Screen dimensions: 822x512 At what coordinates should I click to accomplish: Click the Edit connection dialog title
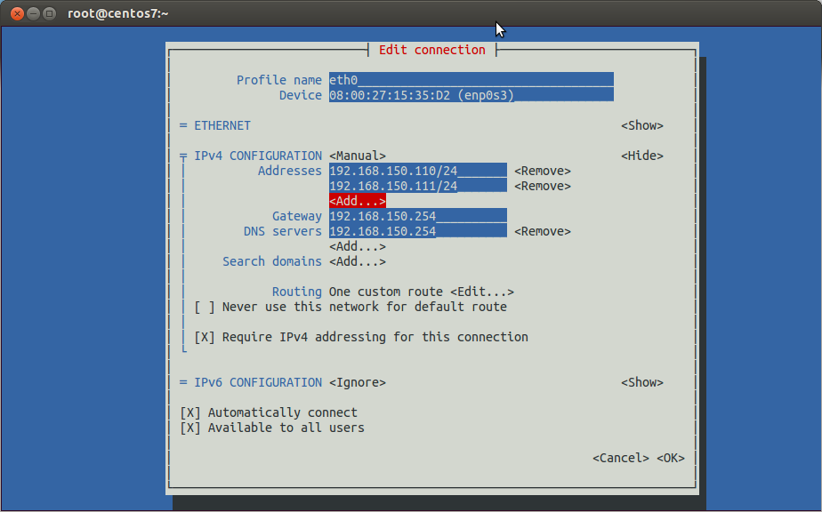pyautogui.click(x=432, y=50)
